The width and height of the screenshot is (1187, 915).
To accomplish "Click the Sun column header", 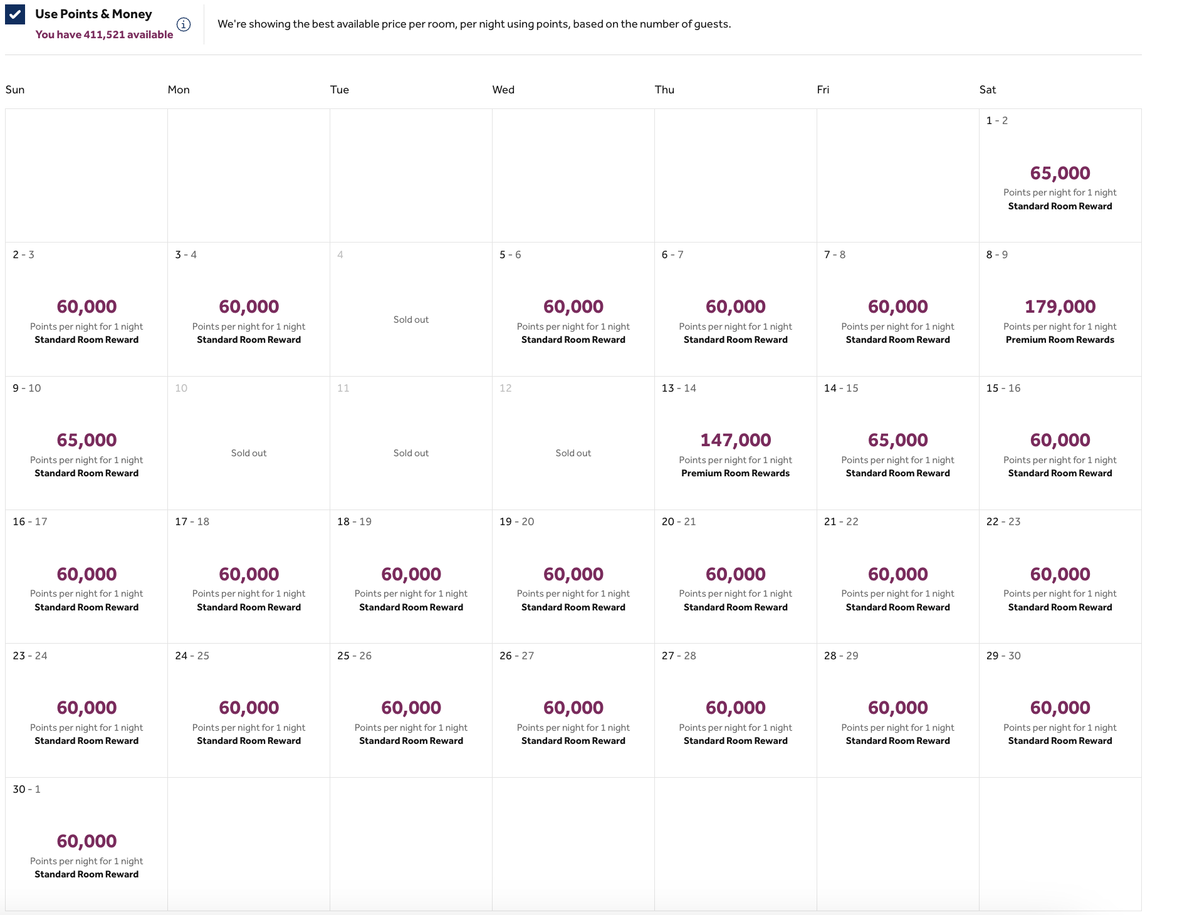I will [15, 90].
